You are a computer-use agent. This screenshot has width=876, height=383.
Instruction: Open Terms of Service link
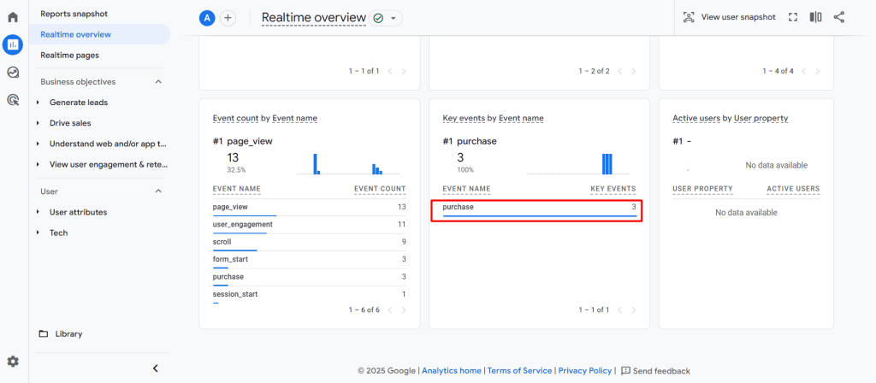pyautogui.click(x=519, y=371)
